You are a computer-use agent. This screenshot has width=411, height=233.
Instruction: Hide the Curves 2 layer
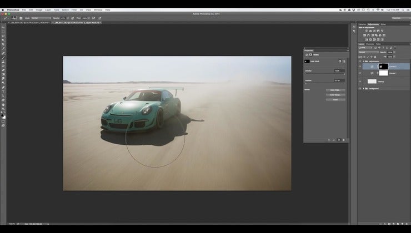(x=360, y=67)
